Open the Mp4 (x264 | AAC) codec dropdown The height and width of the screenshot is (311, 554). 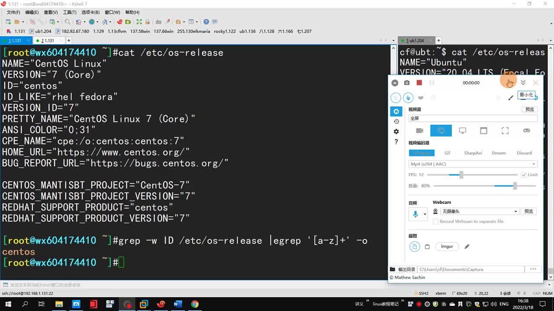[x=473, y=164]
